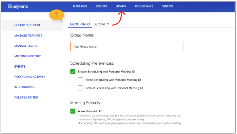The image size is (237, 134).
Task: Open the Recordings tab
Action: [x=144, y=6]
